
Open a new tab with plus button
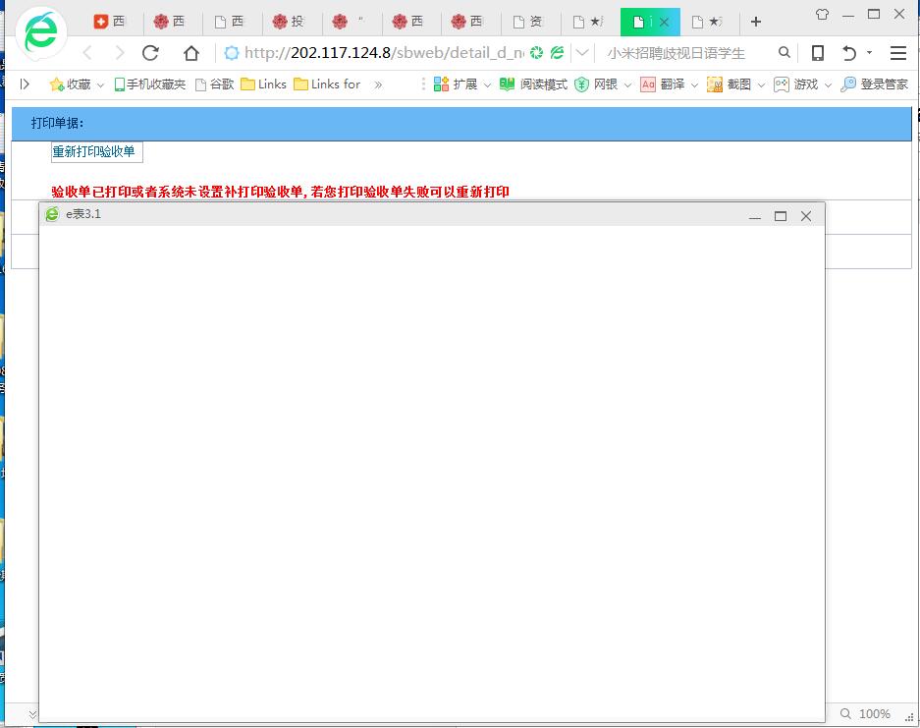click(x=755, y=22)
